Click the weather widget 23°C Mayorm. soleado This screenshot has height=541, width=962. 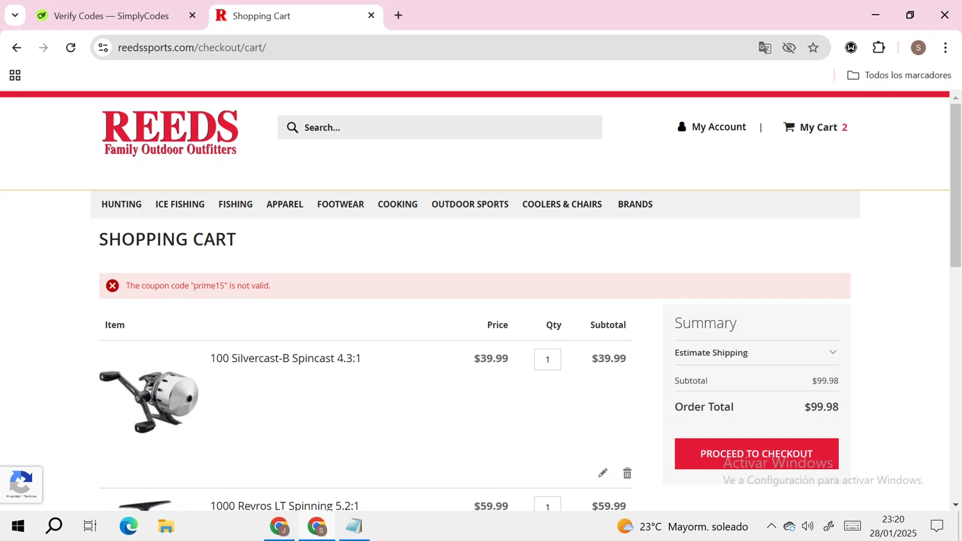click(682, 526)
